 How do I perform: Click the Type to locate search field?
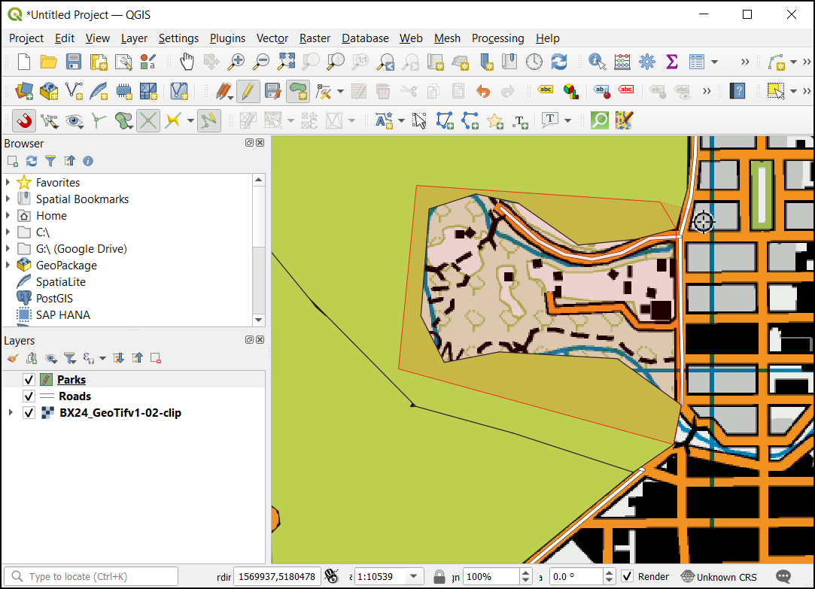pos(94,577)
